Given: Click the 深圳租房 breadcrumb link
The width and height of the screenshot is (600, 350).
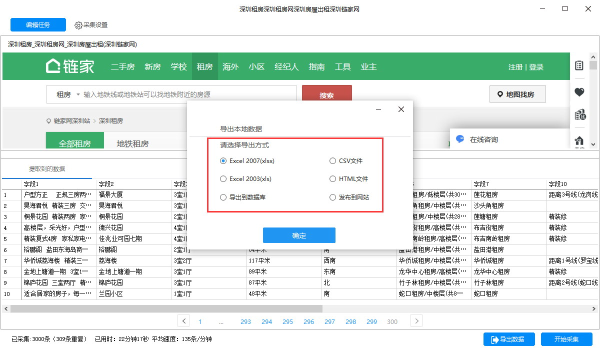Looking at the screenshot, I should 110,120.
